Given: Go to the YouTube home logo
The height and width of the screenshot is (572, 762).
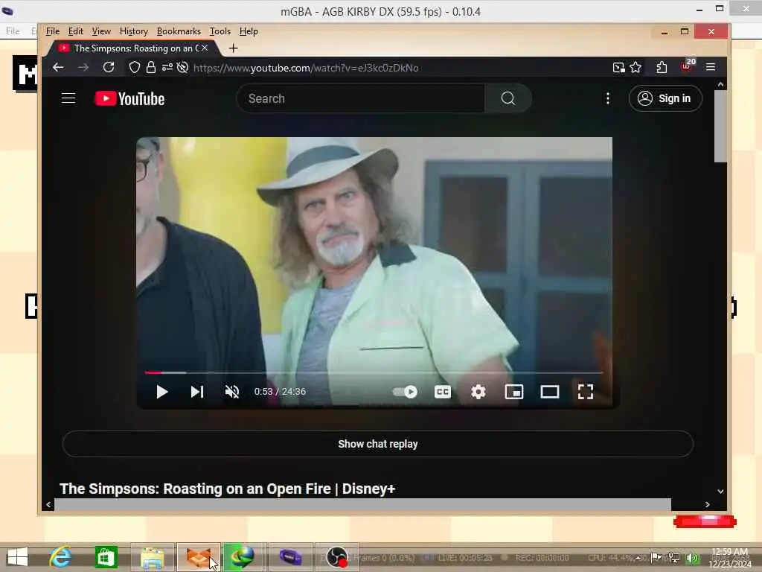Looking at the screenshot, I should pyautogui.click(x=129, y=99).
